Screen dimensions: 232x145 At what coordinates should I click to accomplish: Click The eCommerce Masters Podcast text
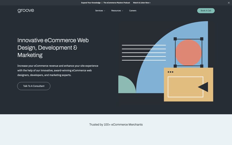click(117, 3)
